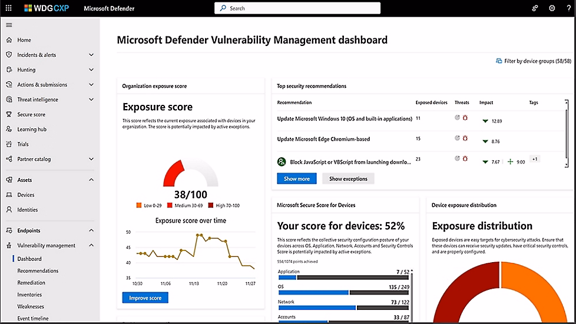Click the Network score progress bar
The width and height of the screenshot is (576, 324).
click(x=343, y=308)
